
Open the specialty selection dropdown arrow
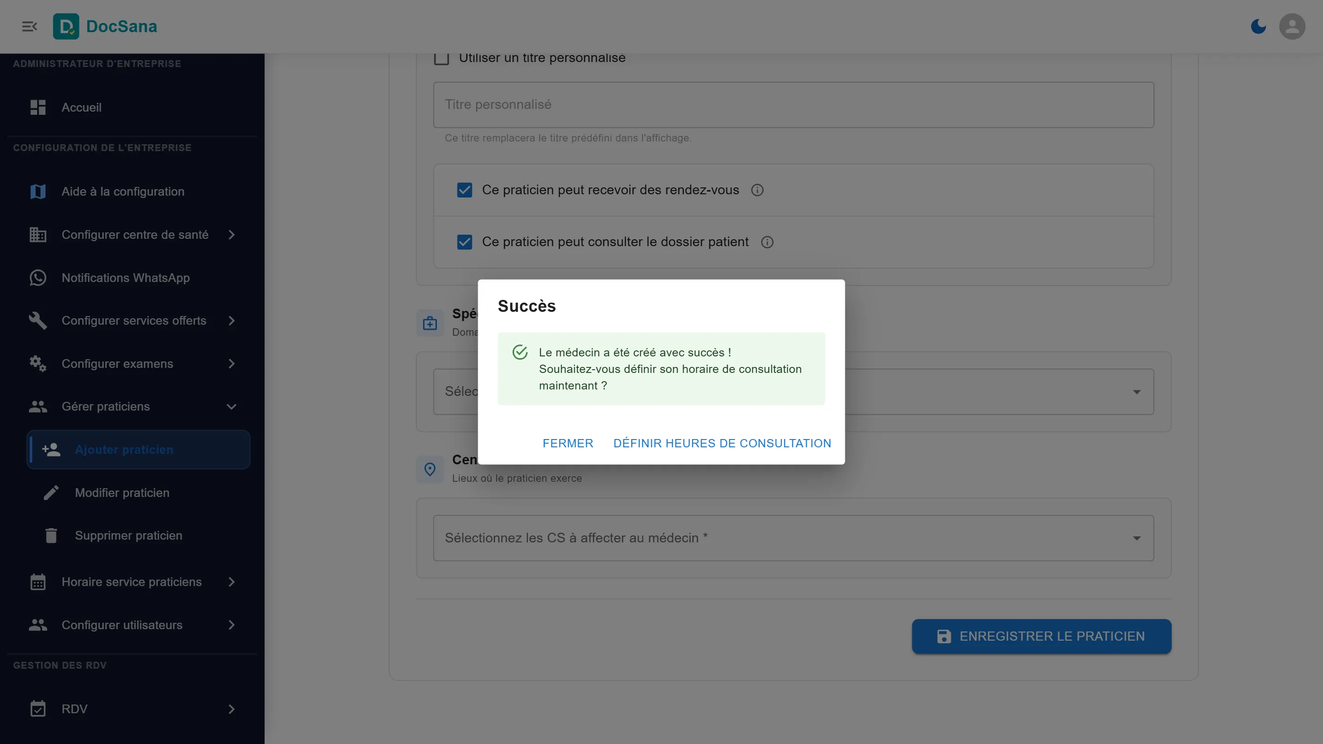(x=1136, y=392)
